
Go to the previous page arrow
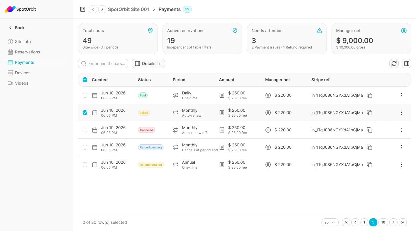click(x=355, y=222)
